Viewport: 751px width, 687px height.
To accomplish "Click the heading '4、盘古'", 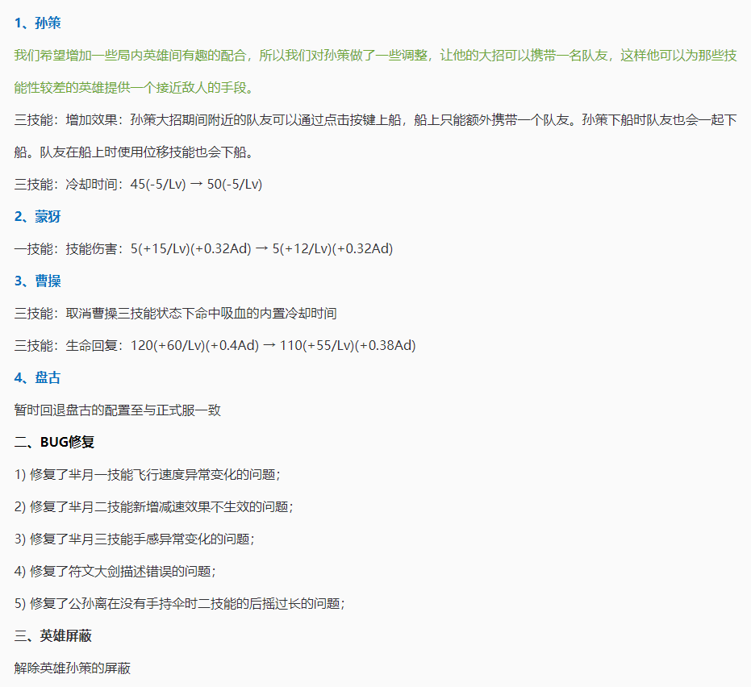I will click(37, 377).
